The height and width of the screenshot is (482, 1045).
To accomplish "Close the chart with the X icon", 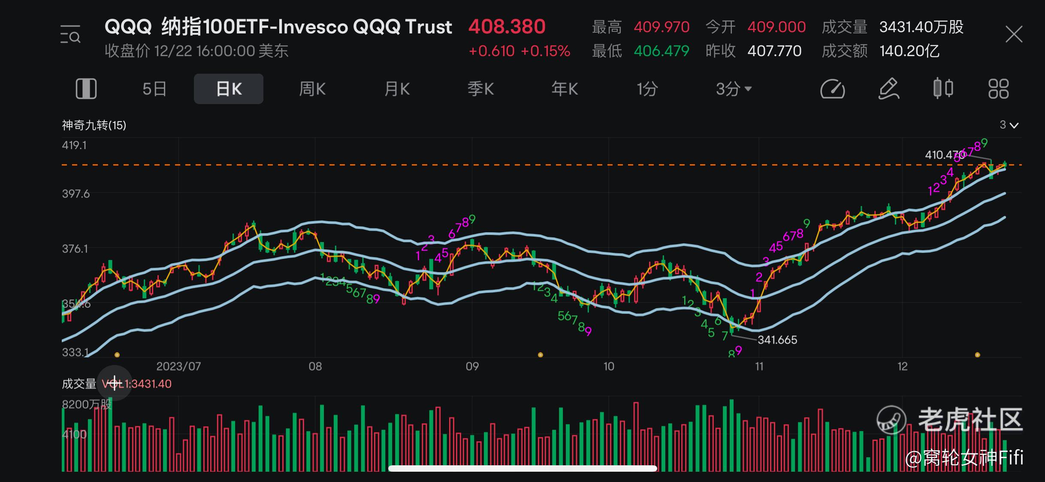I will [x=1014, y=34].
